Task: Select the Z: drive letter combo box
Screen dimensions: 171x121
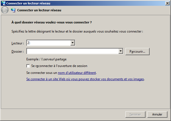Action: tap(49, 43)
